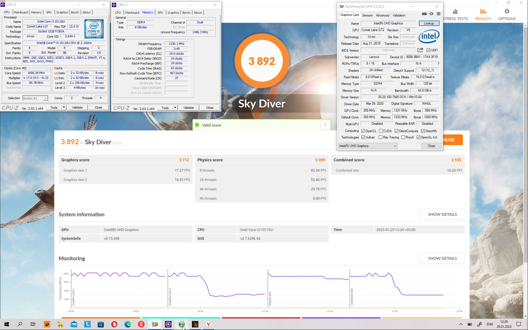The image size is (528, 330).
Task: Switch to Mainboard tab in left CPU-Z window
Action: point(21,12)
